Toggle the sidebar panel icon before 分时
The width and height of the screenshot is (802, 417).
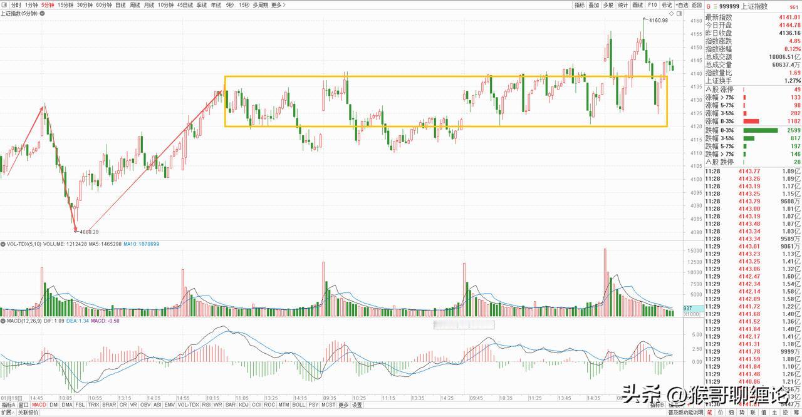coord(4,5)
